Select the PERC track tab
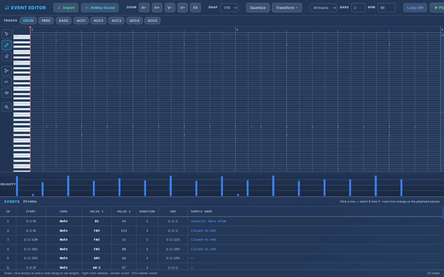The image size is (444, 277). point(46,21)
